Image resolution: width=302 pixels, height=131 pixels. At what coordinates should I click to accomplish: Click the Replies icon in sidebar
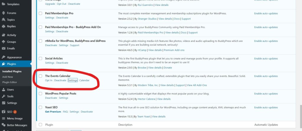[4, 26]
